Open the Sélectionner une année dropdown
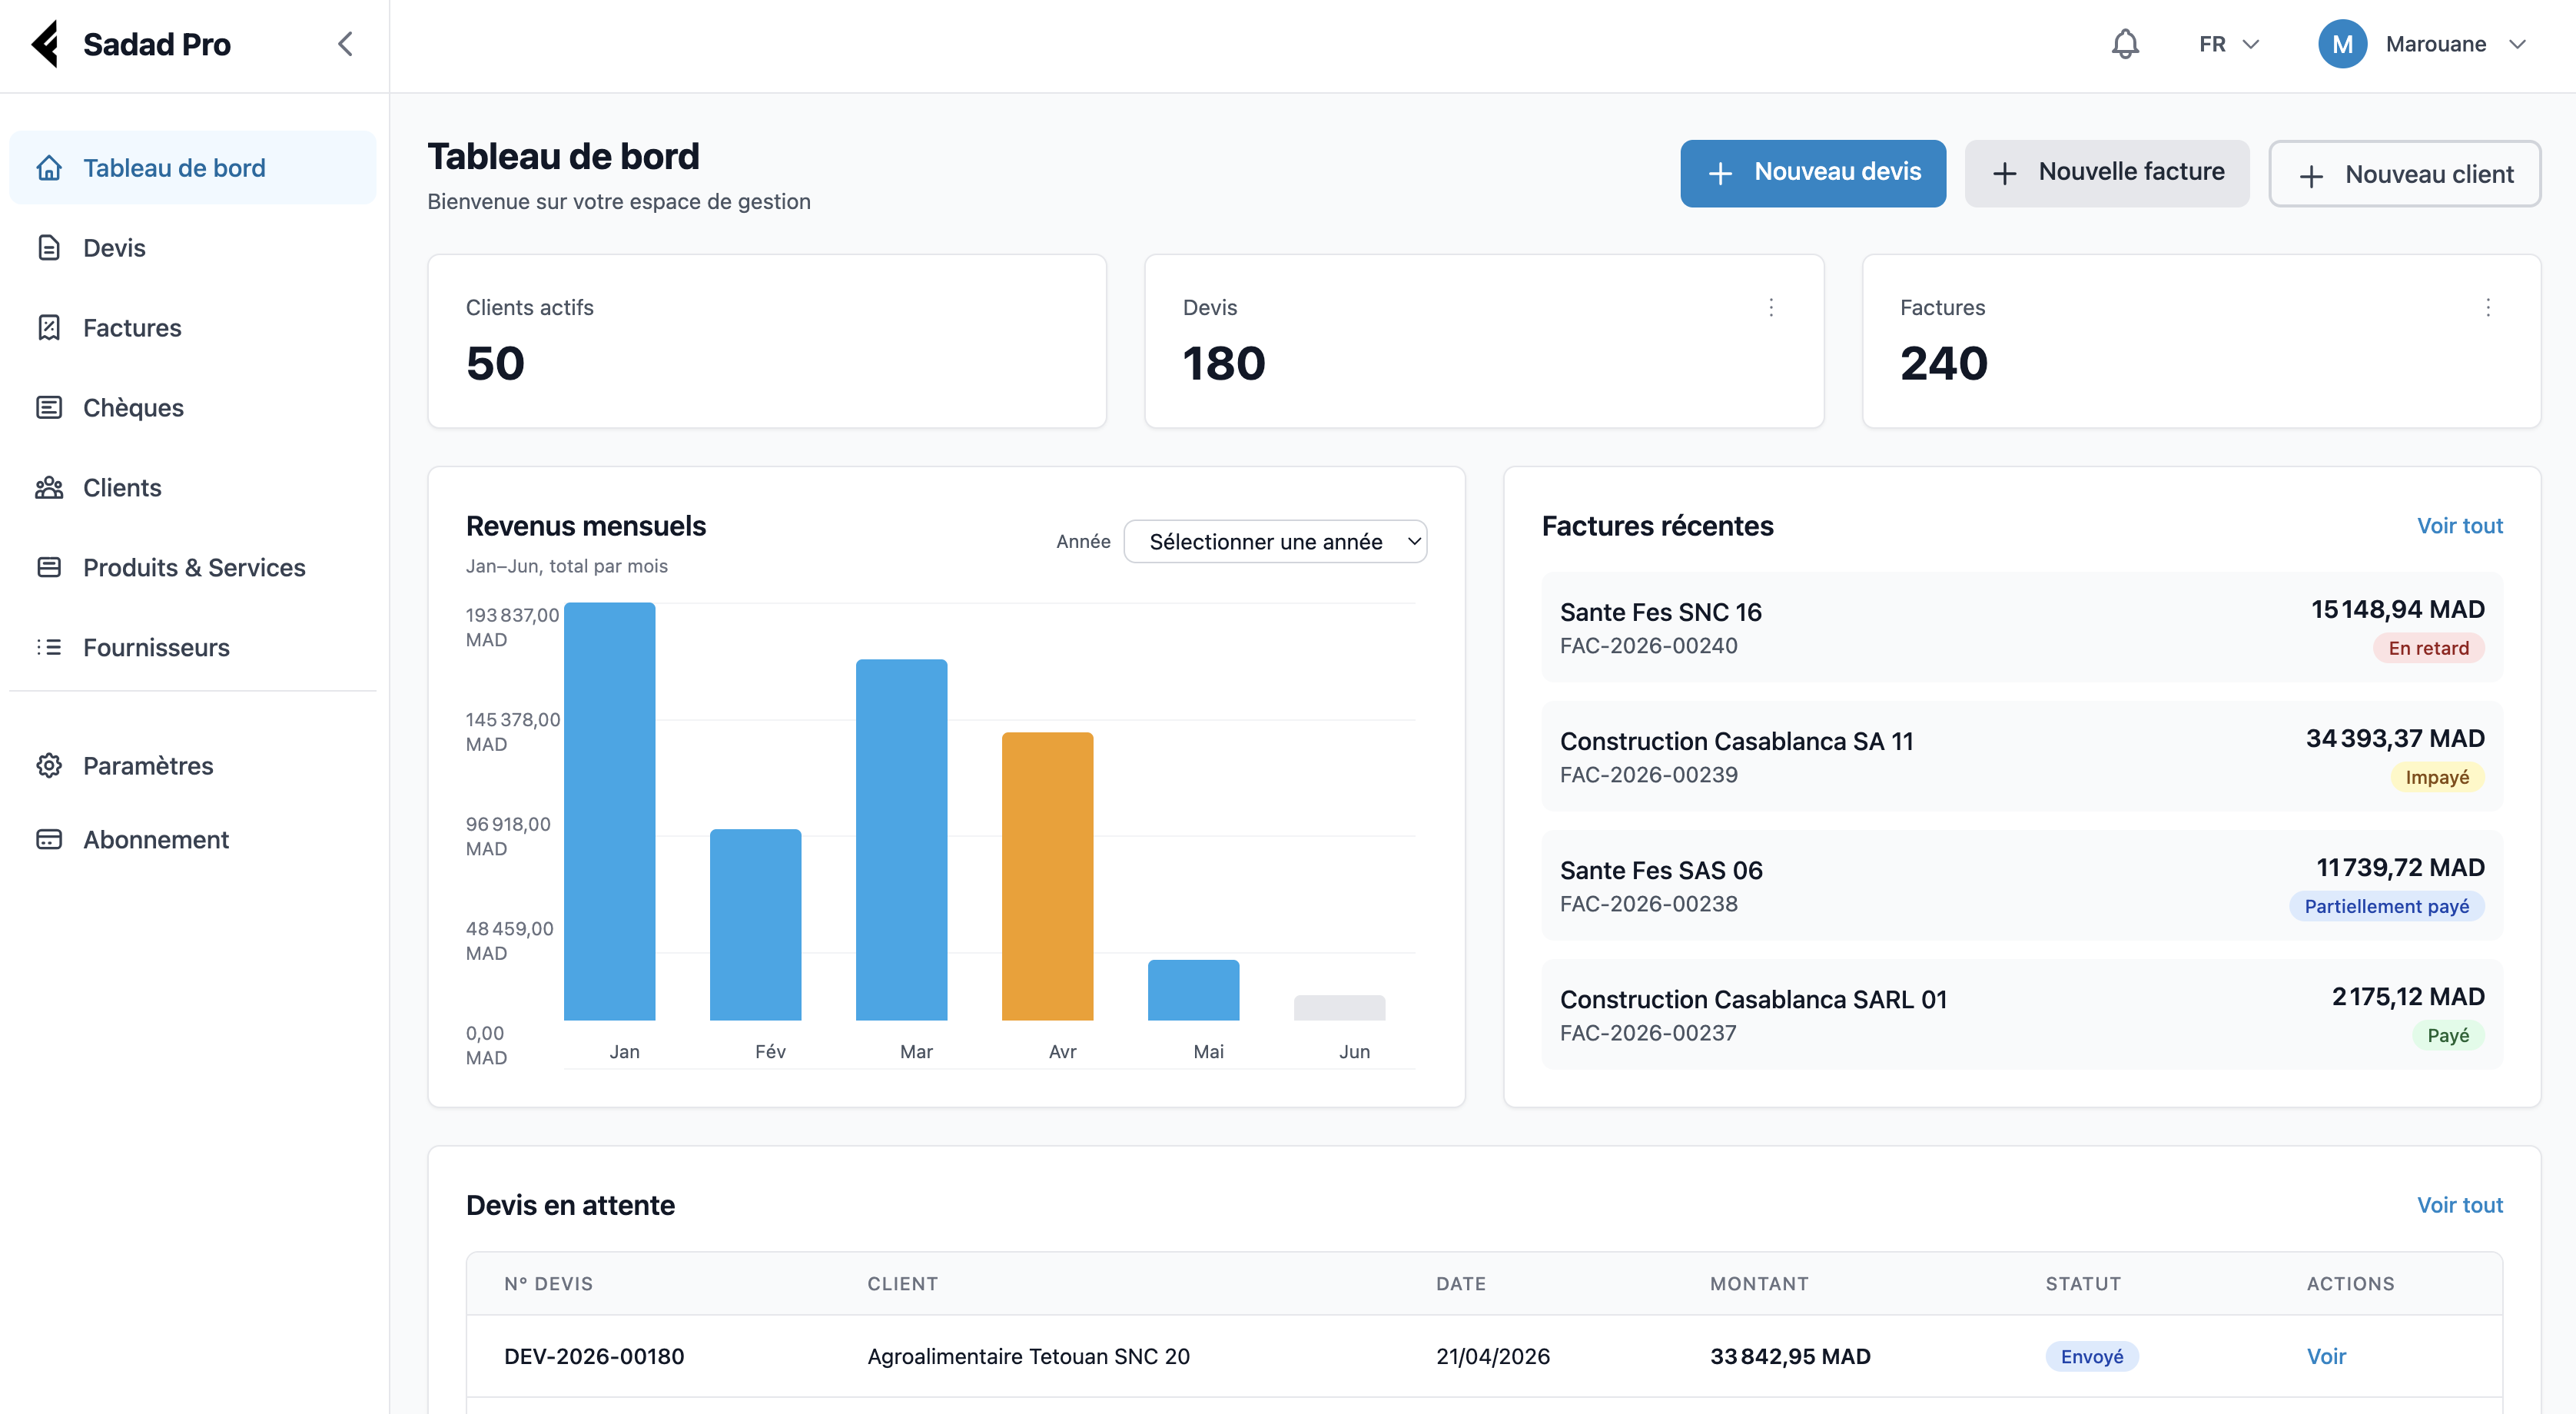The width and height of the screenshot is (2576, 1414). click(x=1275, y=541)
